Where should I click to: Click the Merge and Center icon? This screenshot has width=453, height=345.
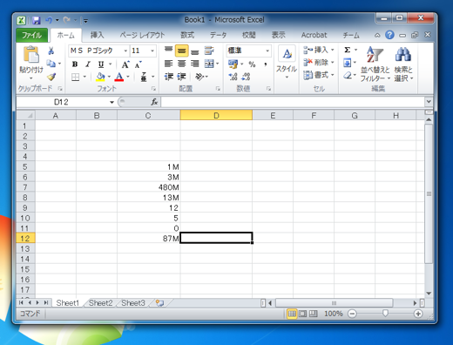click(x=209, y=64)
